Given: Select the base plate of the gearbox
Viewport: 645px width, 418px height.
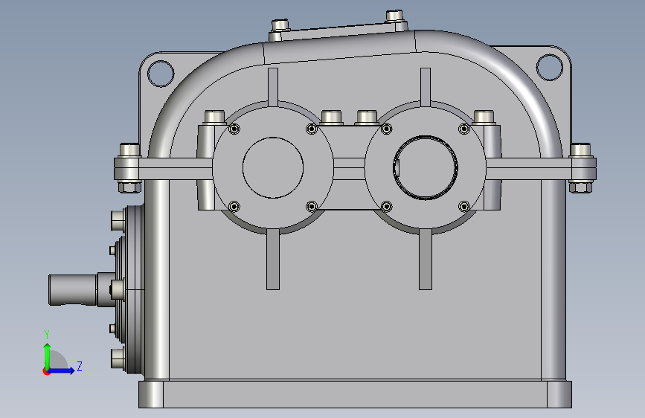Looking at the screenshot, I should click(x=355, y=394).
